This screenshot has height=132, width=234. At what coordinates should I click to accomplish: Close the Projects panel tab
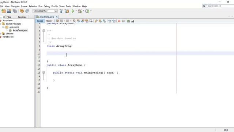point(4,17)
